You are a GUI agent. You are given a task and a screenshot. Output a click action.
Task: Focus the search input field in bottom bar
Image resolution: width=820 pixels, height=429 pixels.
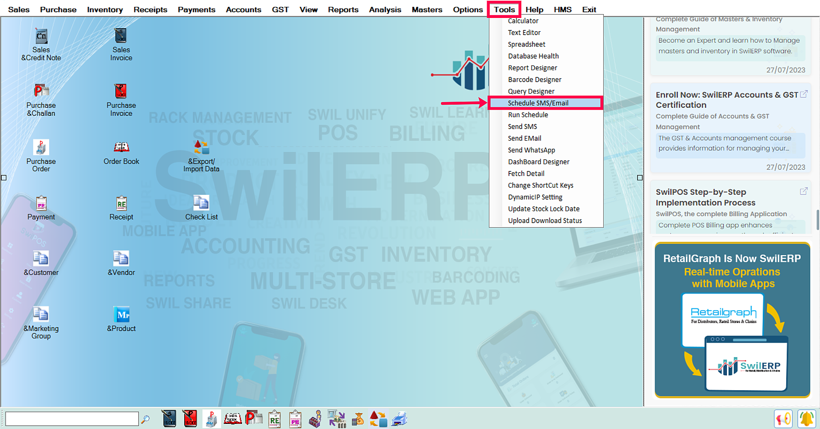coord(72,419)
